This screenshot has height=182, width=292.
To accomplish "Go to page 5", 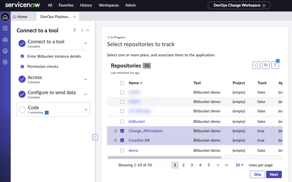I will [209, 165].
